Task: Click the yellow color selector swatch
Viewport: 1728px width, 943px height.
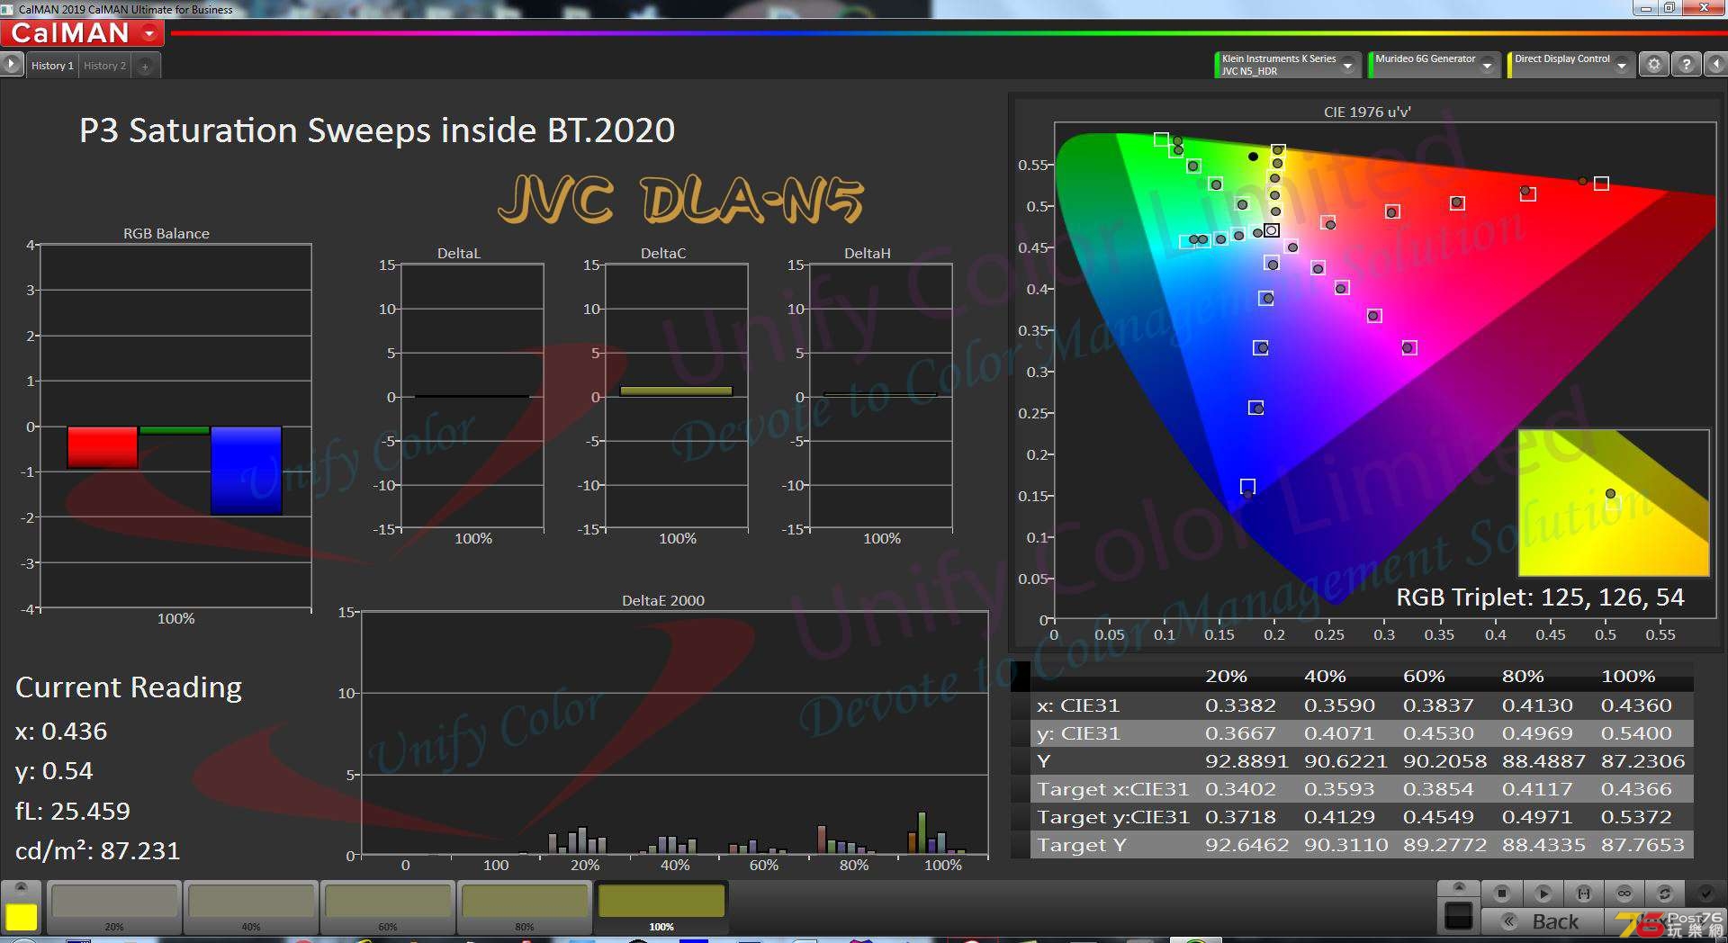Action: coord(22,917)
